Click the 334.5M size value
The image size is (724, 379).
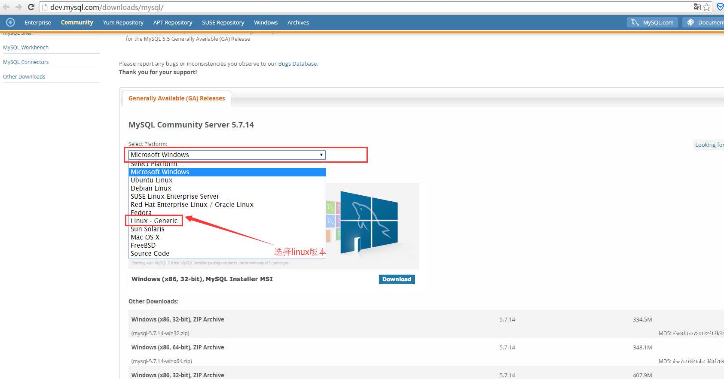point(642,319)
